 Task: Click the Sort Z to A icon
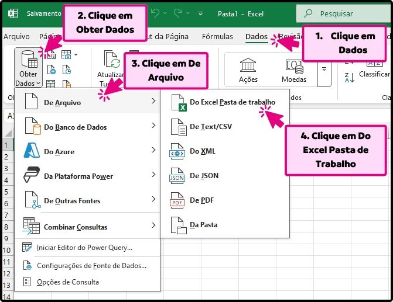350,78
